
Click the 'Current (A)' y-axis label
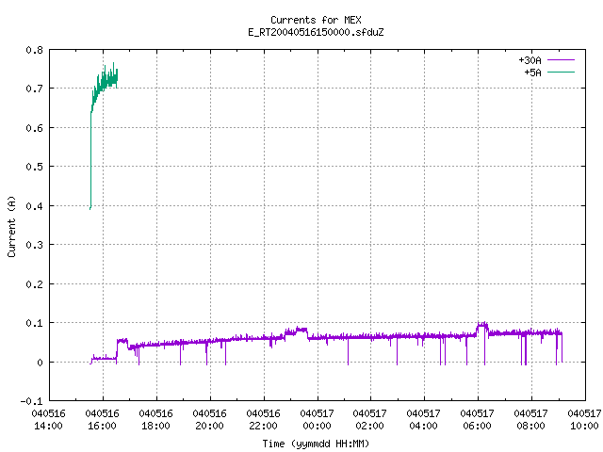[x=12, y=227]
